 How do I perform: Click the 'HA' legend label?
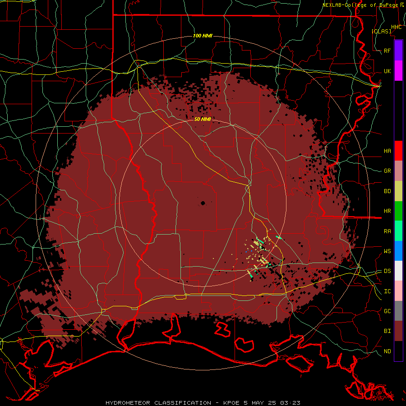[387, 151]
